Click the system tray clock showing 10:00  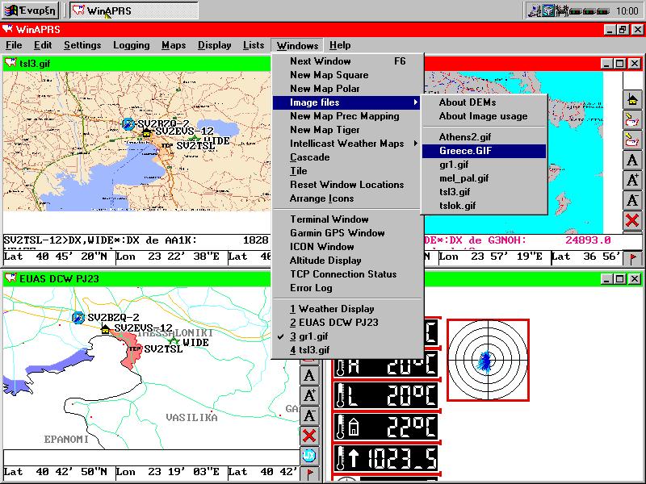[627, 10]
